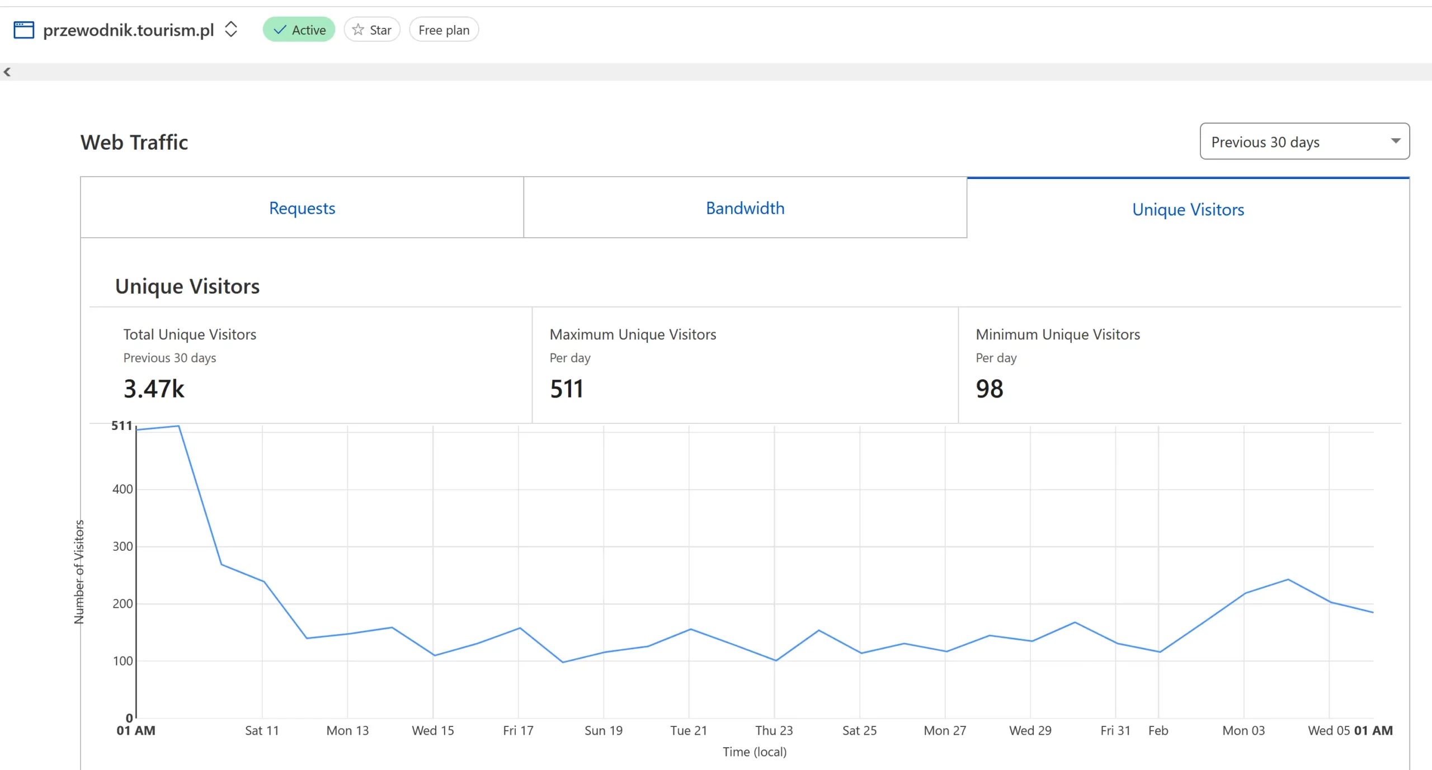Click the Minimum Unique Visitors 98 value
1432x770 pixels.
click(x=989, y=389)
